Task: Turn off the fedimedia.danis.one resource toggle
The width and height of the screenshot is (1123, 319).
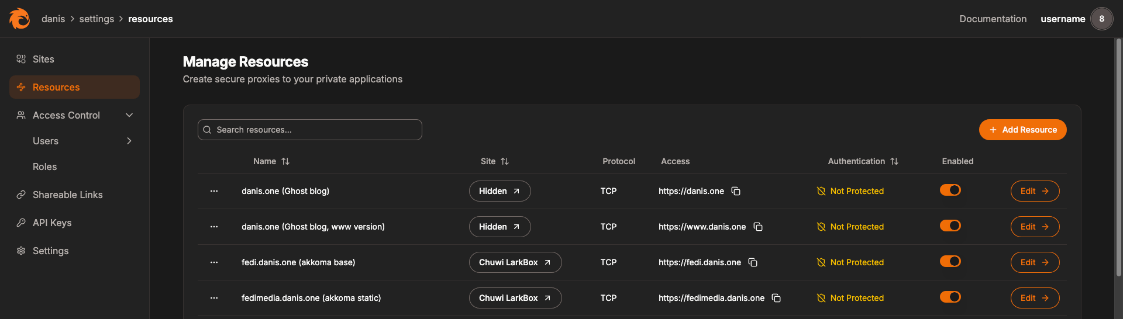Action: point(950,297)
